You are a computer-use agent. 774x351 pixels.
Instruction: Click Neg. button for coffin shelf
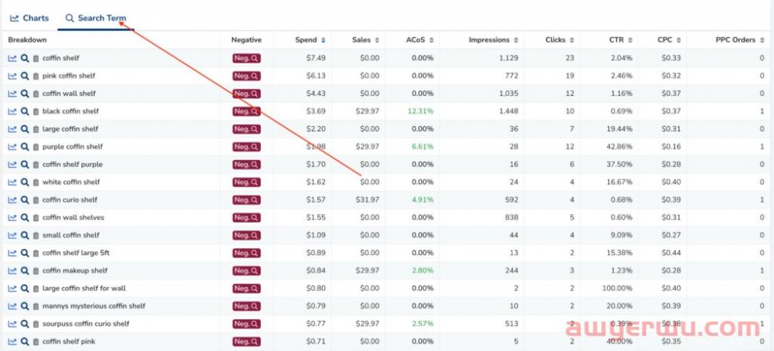pos(246,58)
